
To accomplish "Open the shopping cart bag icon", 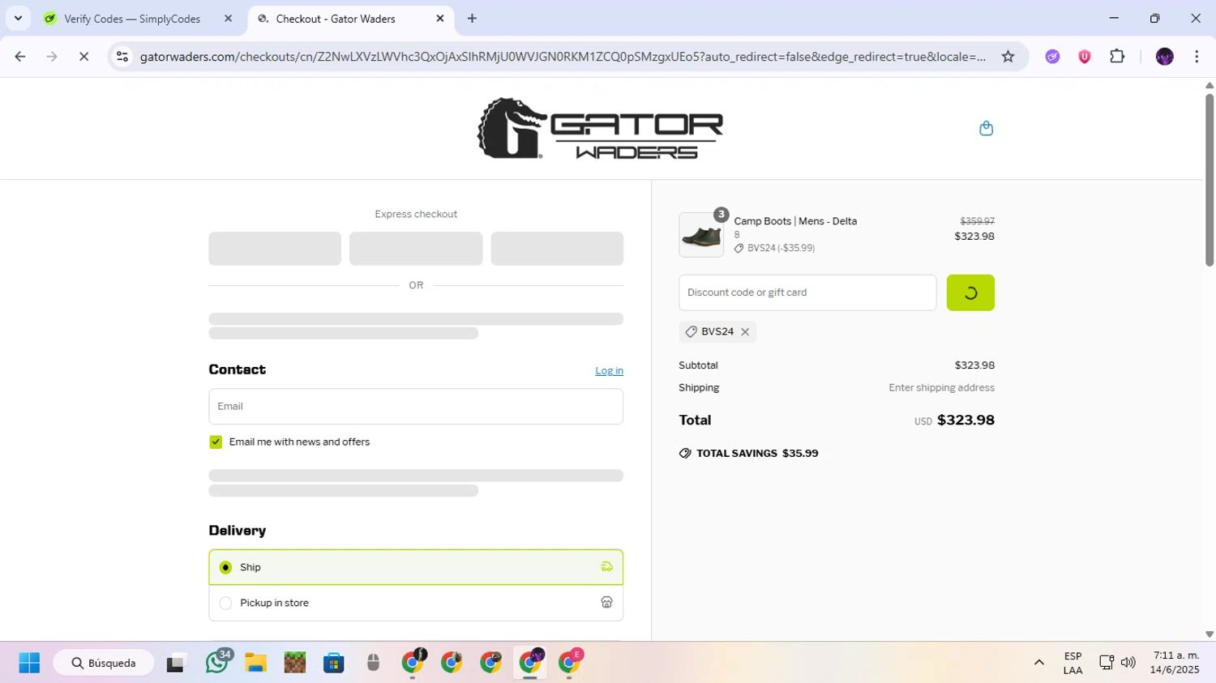I will pos(986,128).
